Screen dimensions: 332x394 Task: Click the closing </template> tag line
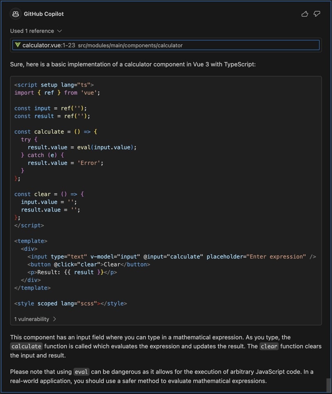pyautogui.click(x=32, y=288)
